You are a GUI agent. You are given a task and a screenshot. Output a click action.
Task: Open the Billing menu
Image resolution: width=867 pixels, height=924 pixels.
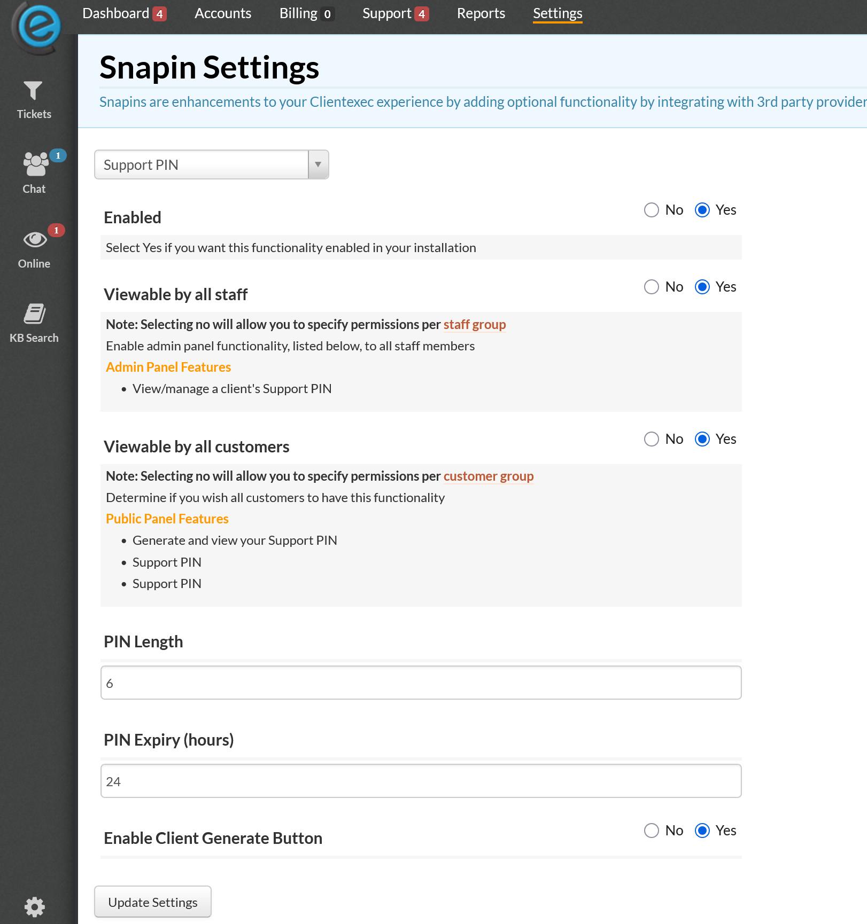(298, 13)
